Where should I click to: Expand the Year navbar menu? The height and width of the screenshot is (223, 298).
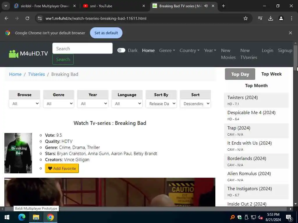pos(210,51)
